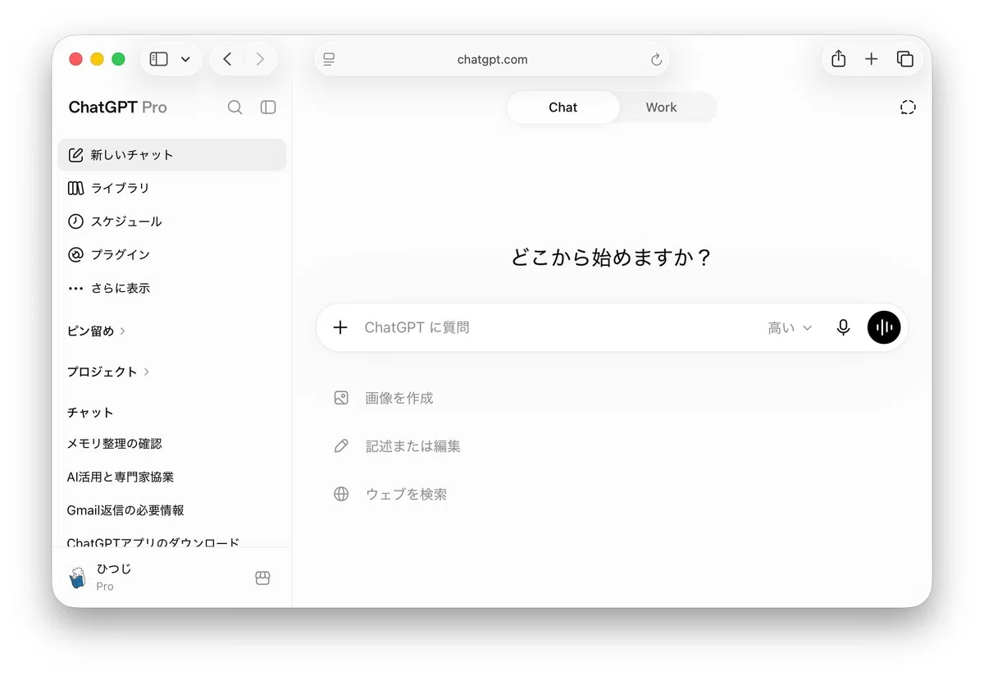Click the at-sign icon beside プラグイン

75,254
